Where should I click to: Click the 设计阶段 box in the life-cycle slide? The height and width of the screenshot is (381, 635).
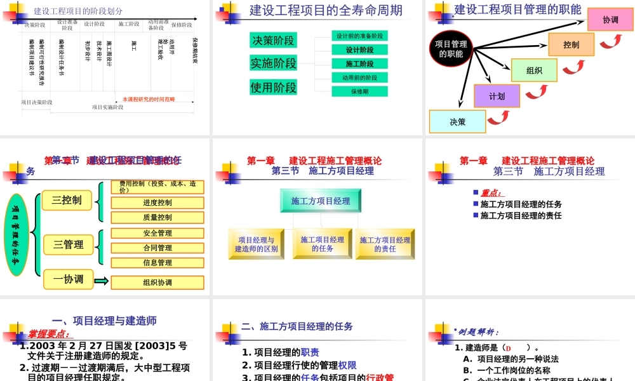click(359, 50)
